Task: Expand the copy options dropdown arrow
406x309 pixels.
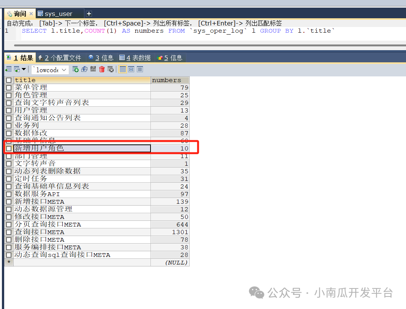Action: (x=24, y=69)
